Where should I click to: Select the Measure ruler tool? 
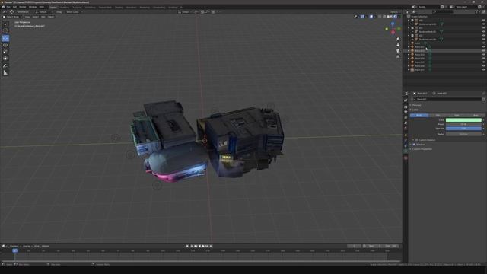coord(5,73)
